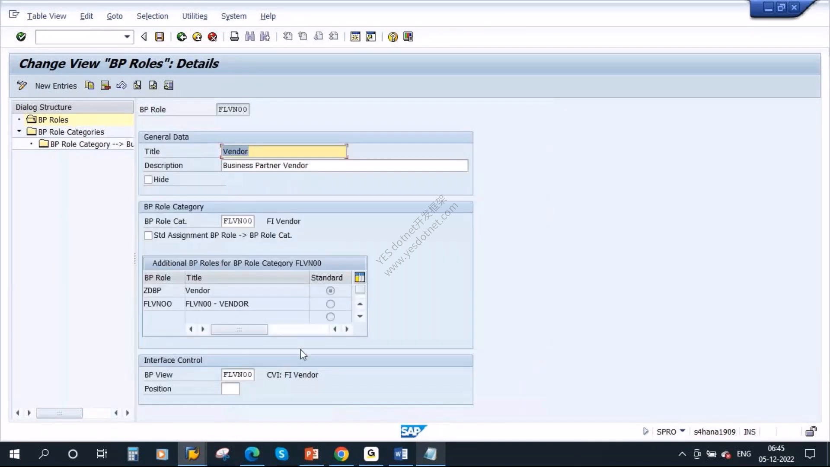The width and height of the screenshot is (830, 467).
Task: Click the Print icon in toolbar
Action: click(x=234, y=37)
